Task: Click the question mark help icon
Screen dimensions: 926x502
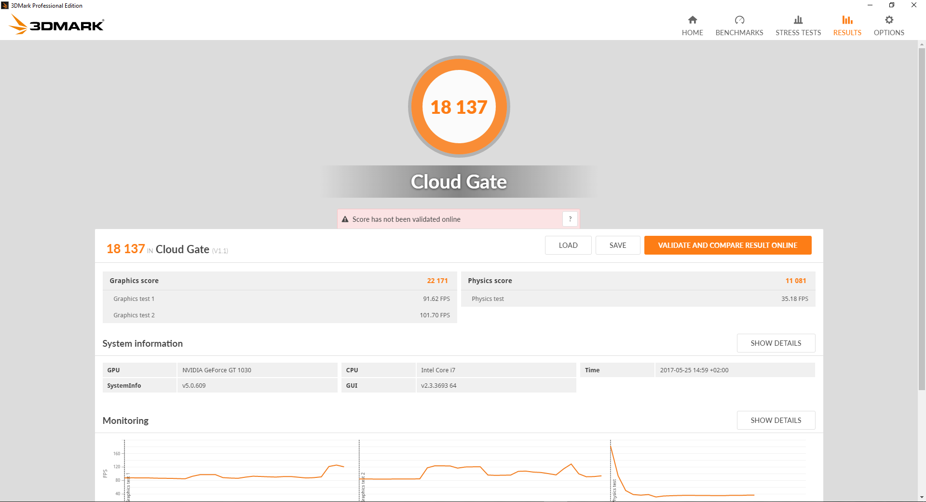Action: [570, 219]
